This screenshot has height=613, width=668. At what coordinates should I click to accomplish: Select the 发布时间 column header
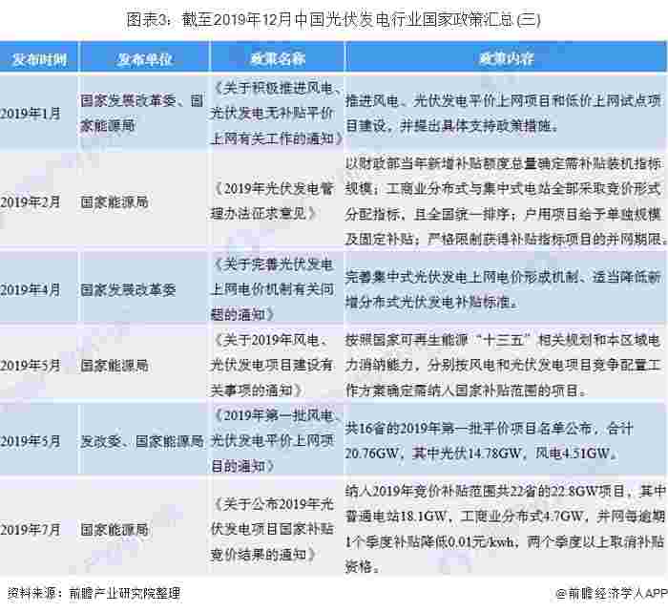coord(39,59)
